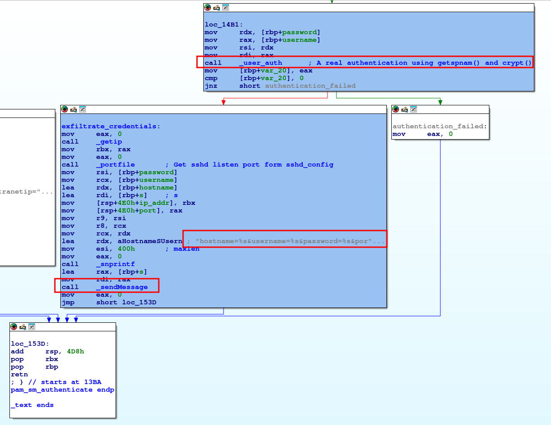Image resolution: width=551 pixels, height=425 pixels.
Task: Click pencil icon on authentication_failed node
Action: 405,109
